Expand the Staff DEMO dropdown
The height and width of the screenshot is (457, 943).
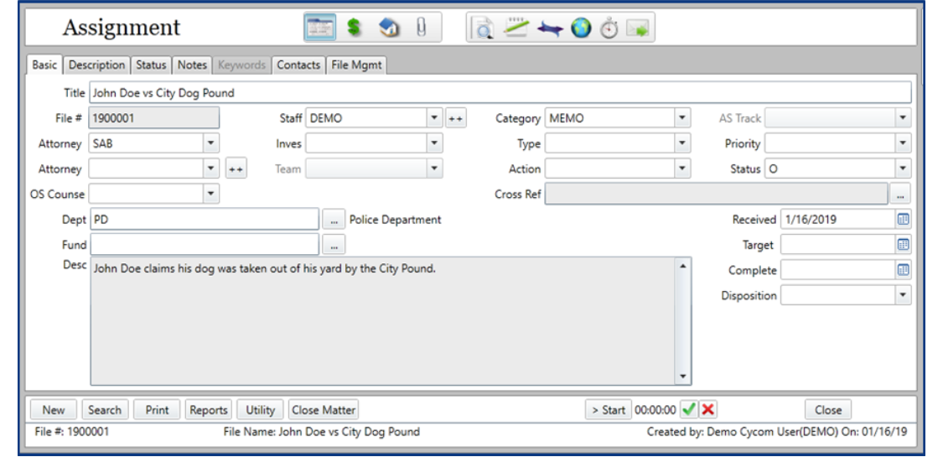coord(435,118)
